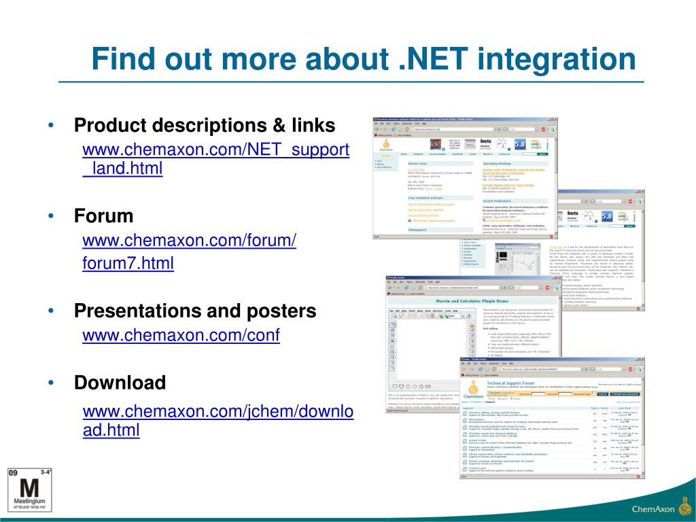Image resolution: width=696 pixels, height=522 pixels.
Task: Select the 'Download' bullet heading
Action: [120, 383]
